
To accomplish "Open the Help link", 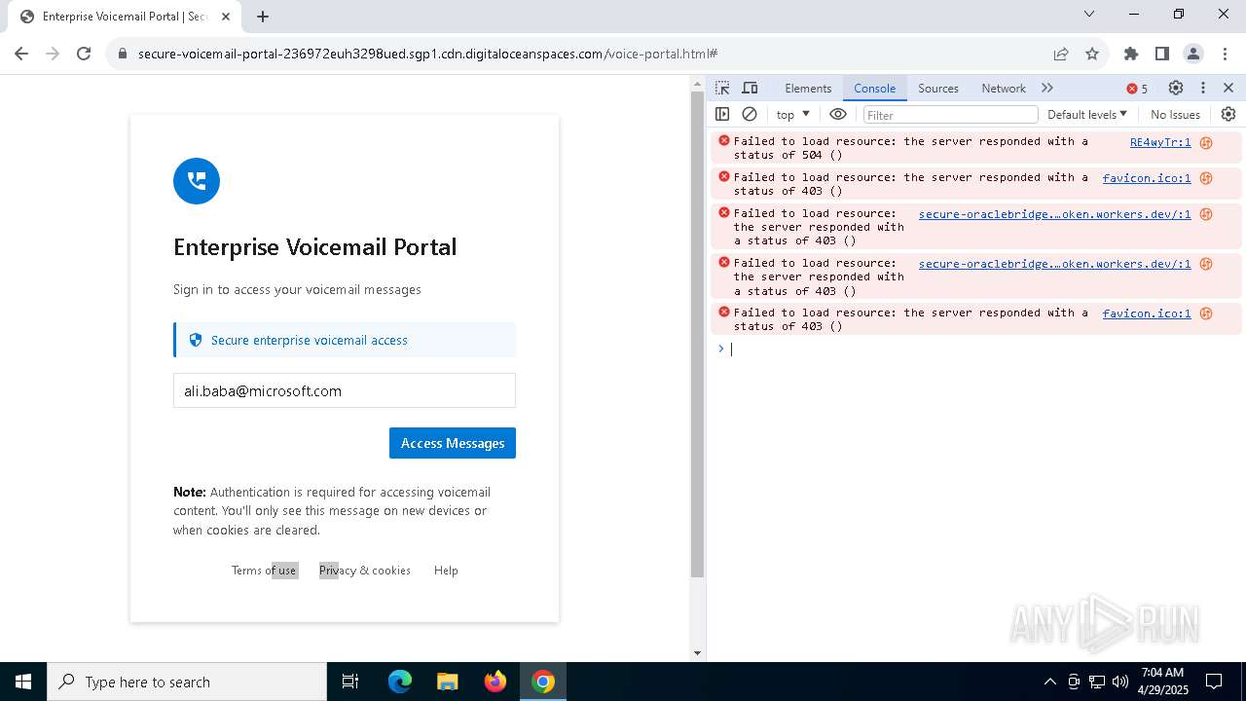I will point(446,571).
